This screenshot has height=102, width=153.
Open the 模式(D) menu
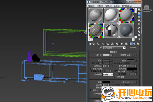pos(91,6)
